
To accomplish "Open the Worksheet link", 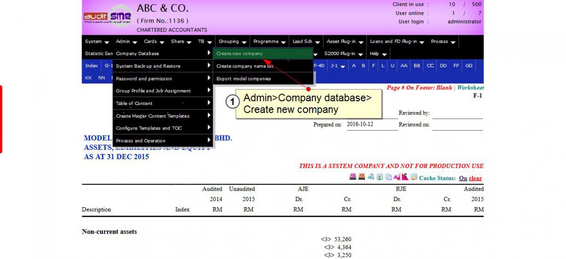I will [470, 88].
